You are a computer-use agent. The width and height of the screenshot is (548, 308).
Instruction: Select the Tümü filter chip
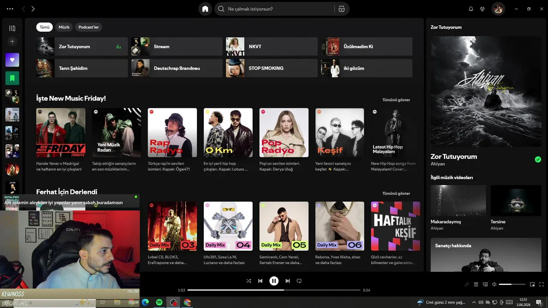click(45, 27)
